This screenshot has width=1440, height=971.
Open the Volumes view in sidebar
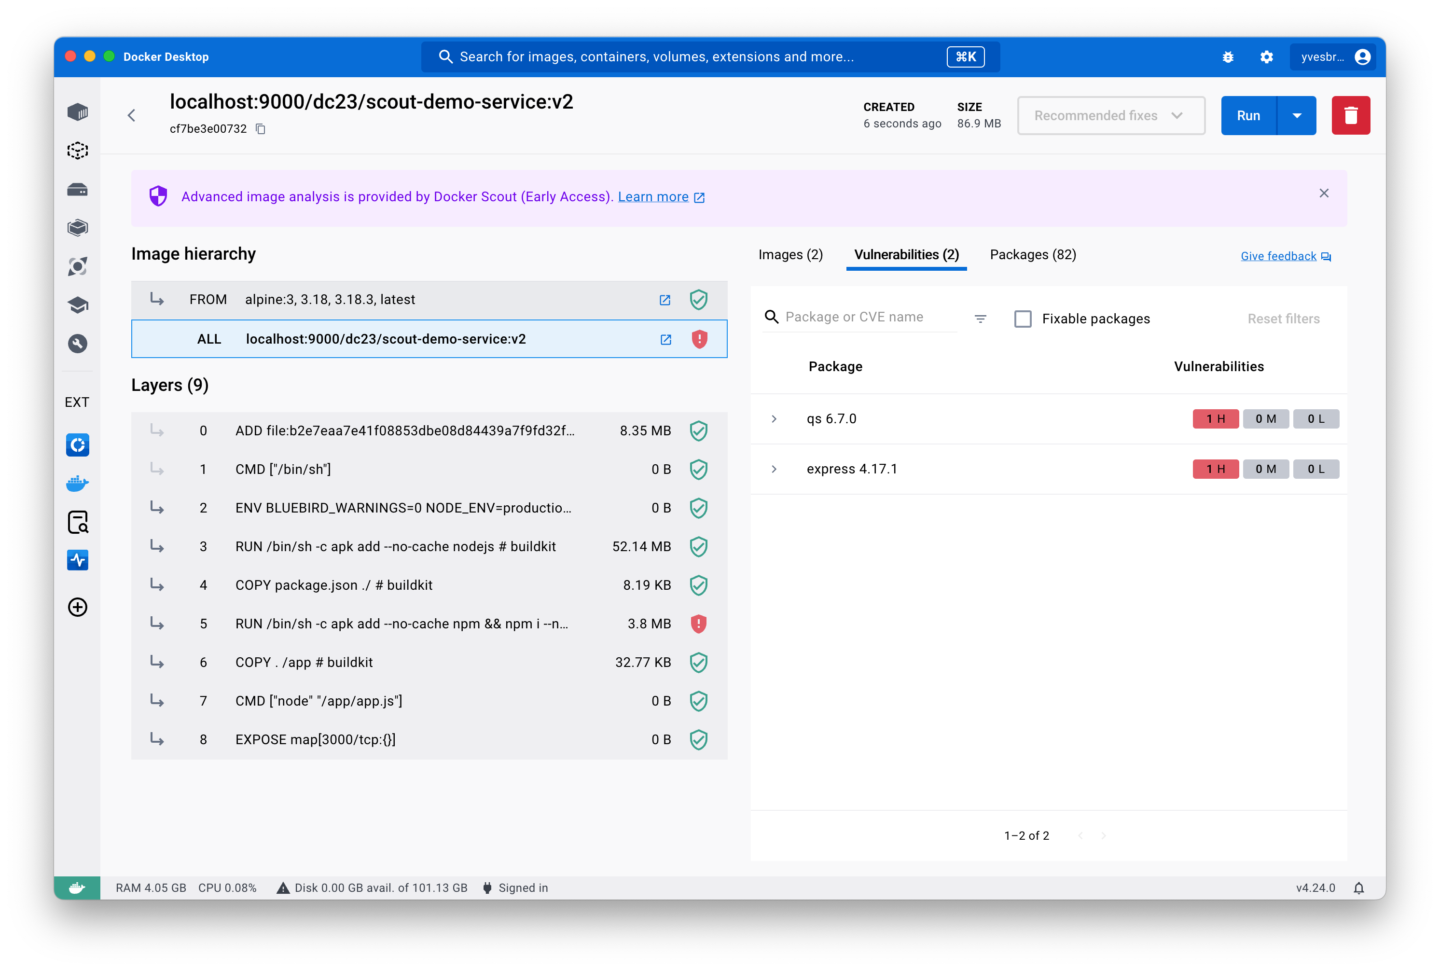click(x=77, y=190)
